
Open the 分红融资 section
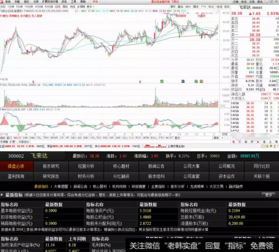pyautogui.click(x=121, y=177)
